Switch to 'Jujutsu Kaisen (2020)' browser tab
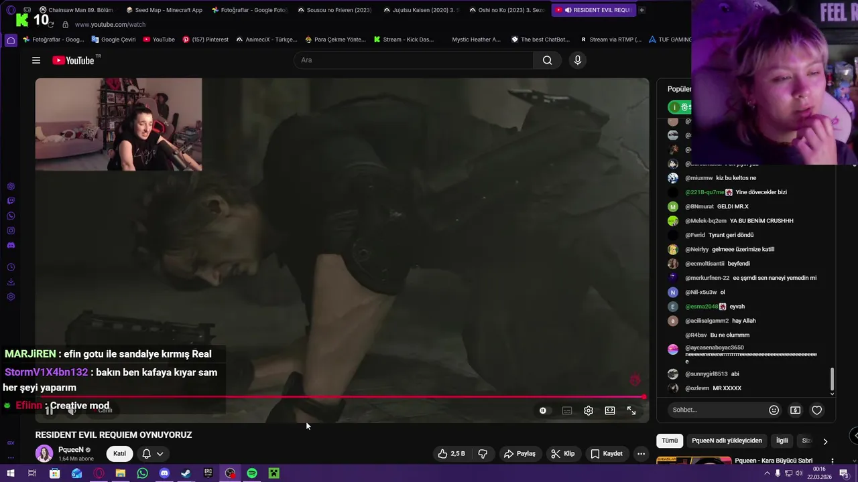 422,10
